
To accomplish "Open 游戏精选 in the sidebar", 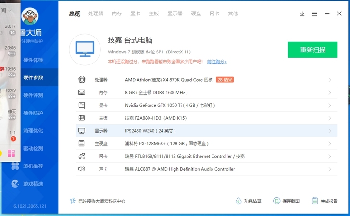I will (x=33, y=184).
